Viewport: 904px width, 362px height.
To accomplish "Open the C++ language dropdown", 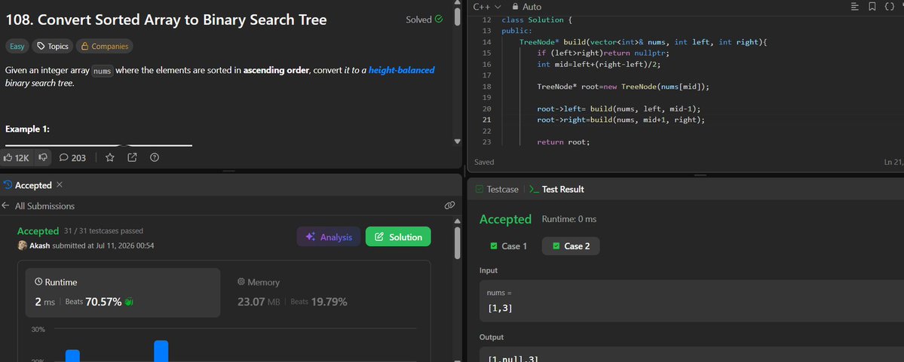I will tap(486, 7).
